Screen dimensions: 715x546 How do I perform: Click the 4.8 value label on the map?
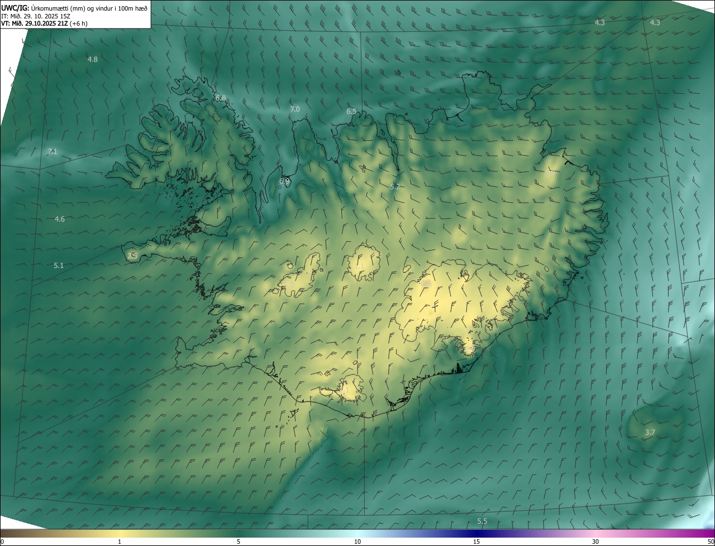coord(93,59)
